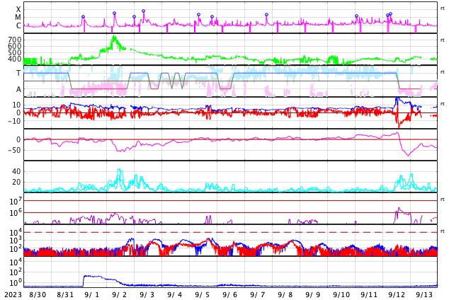Click the 10^6 tick label
The width and height of the screenshot is (449, 300).
[x=15, y=213]
